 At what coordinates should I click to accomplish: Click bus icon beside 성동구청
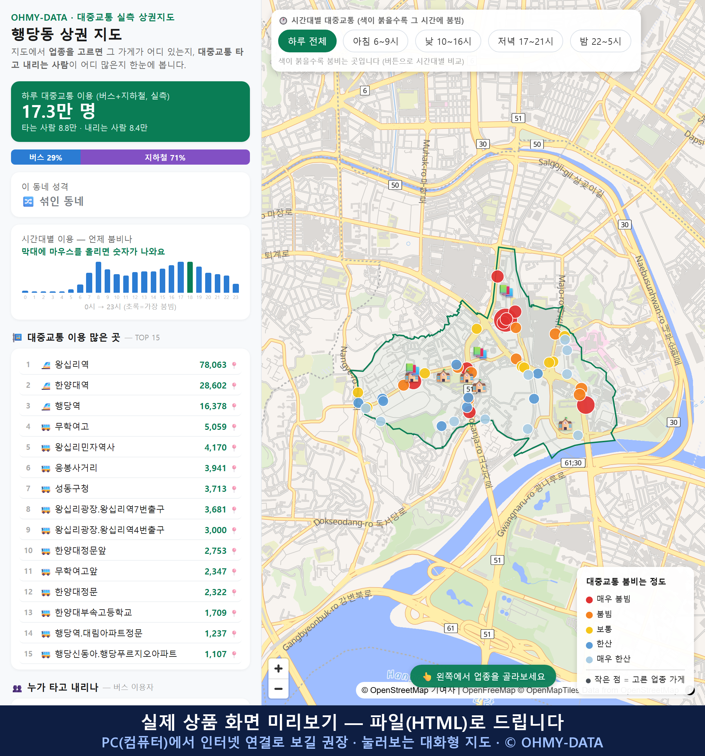46,489
